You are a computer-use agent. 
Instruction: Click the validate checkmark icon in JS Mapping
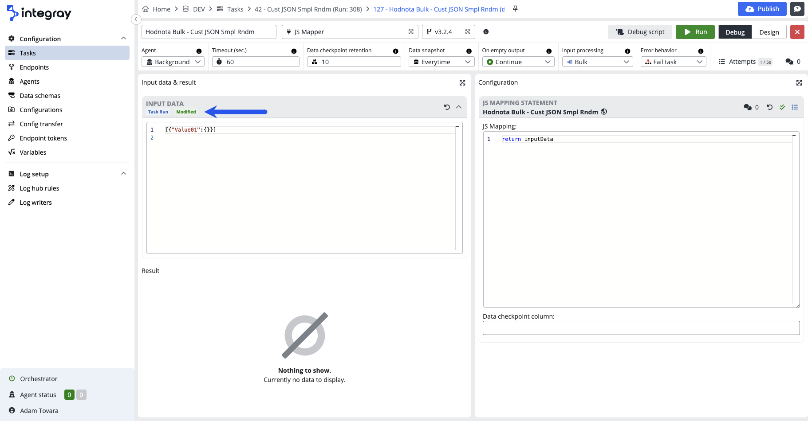(x=782, y=107)
